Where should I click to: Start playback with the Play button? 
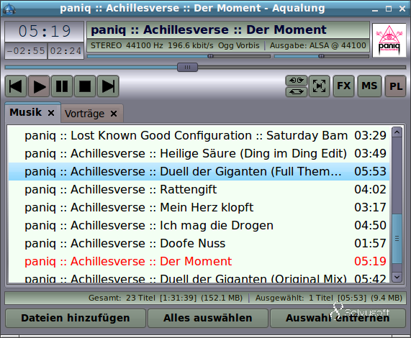pos(39,86)
